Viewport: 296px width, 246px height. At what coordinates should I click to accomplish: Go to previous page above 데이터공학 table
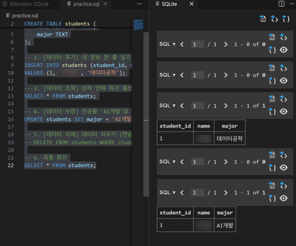(x=182, y=106)
